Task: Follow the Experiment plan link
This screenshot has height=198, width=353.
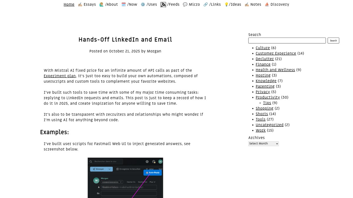Action: pyautogui.click(x=60, y=76)
